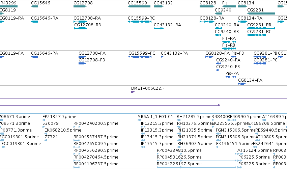
Task: Click EST label 77321
Action: coord(51,137)
